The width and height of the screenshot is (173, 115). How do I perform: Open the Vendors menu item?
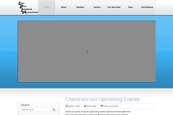tap(97, 7)
